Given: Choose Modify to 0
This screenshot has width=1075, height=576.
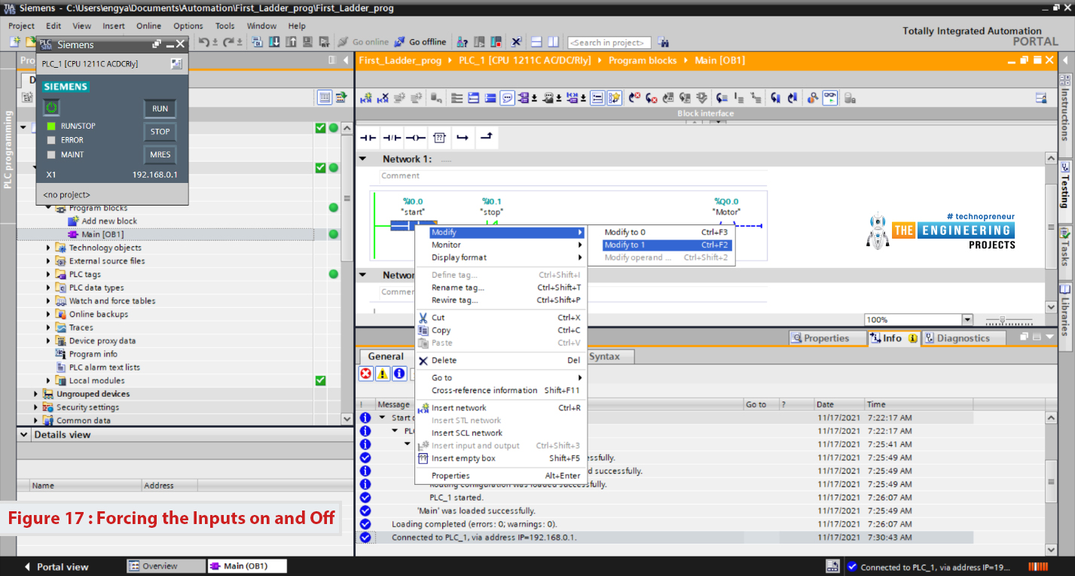Looking at the screenshot, I should [x=667, y=233].
